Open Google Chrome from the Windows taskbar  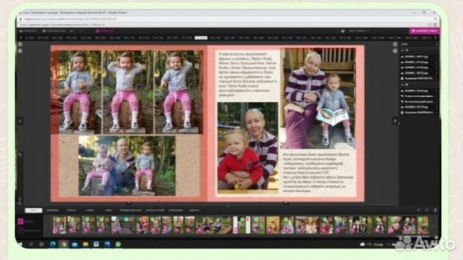pyautogui.click(x=63, y=245)
